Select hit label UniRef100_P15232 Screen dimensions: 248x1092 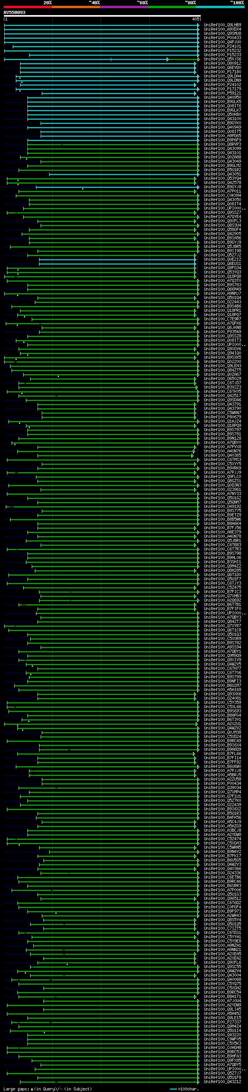click(222, 50)
